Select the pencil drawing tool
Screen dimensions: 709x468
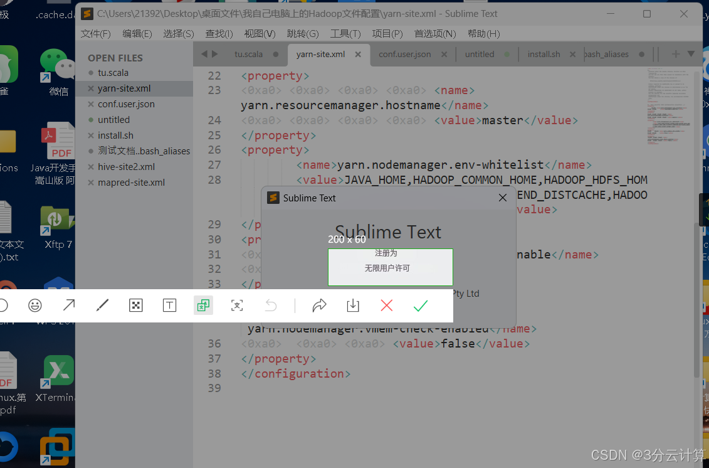[x=103, y=306]
